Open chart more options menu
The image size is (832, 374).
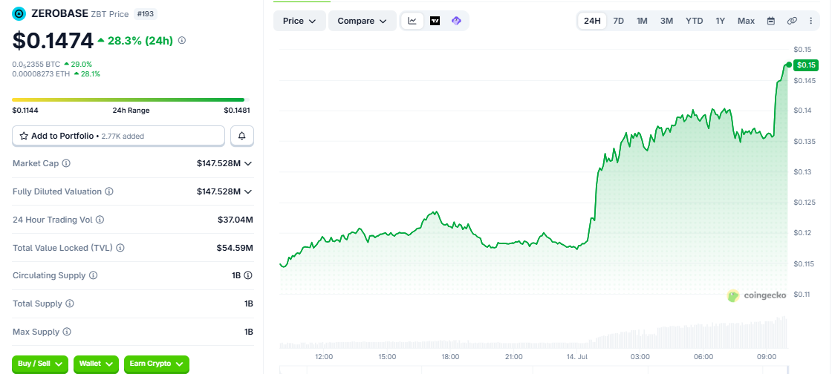pyautogui.click(x=810, y=21)
